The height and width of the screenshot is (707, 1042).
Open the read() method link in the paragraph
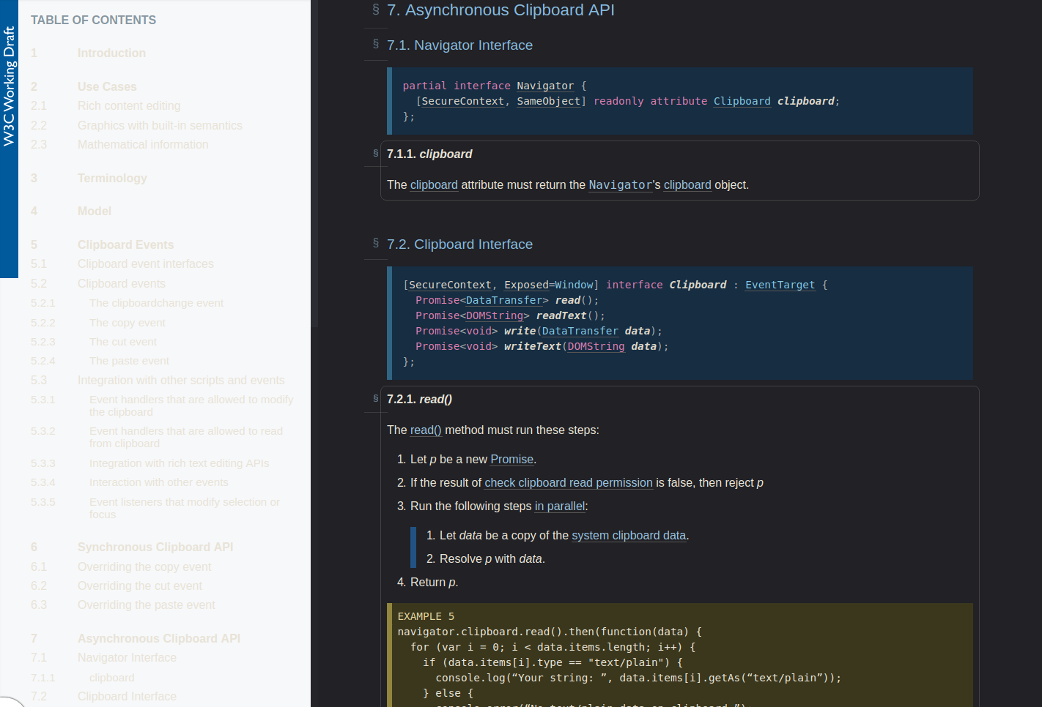pyautogui.click(x=425, y=430)
